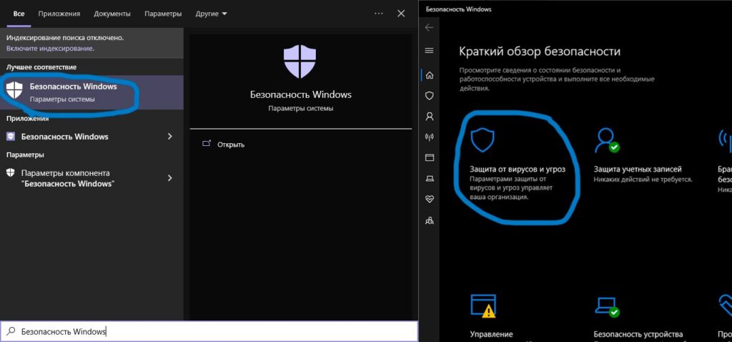Switch to the 'Приложения' search tab
This screenshot has width=732, height=342.
(x=59, y=14)
